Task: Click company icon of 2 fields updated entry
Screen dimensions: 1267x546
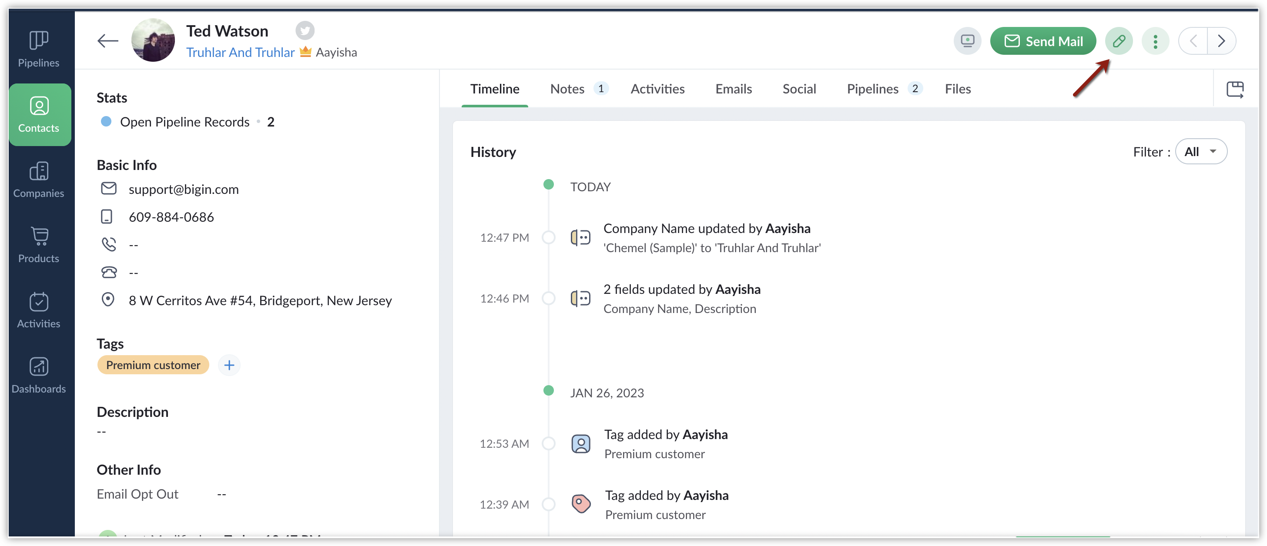Action: [580, 299]
